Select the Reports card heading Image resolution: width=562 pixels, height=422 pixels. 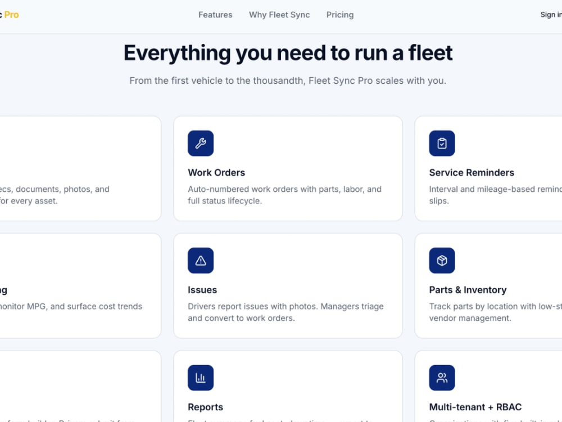coord(205,407)
